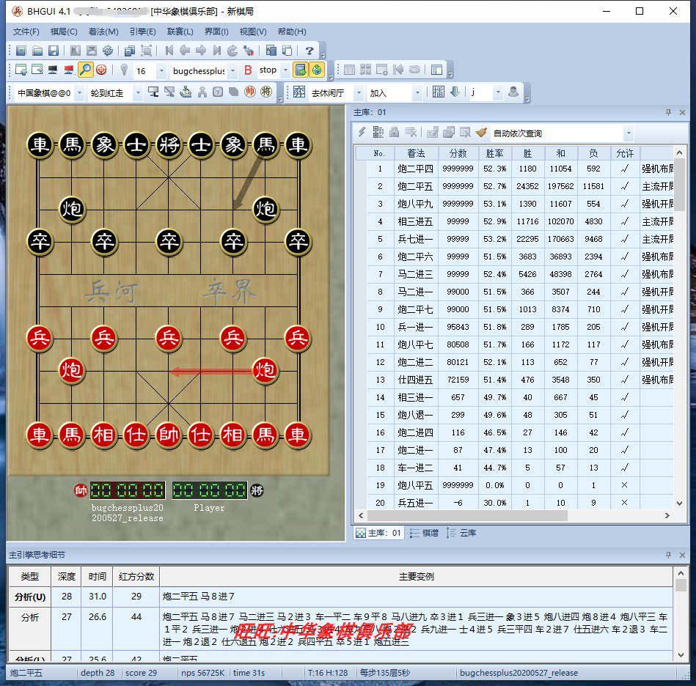Toggle the highlighted cloud download icon
Image resolution: width=696 pixels, height=686 pixels.
click(317, 70)
